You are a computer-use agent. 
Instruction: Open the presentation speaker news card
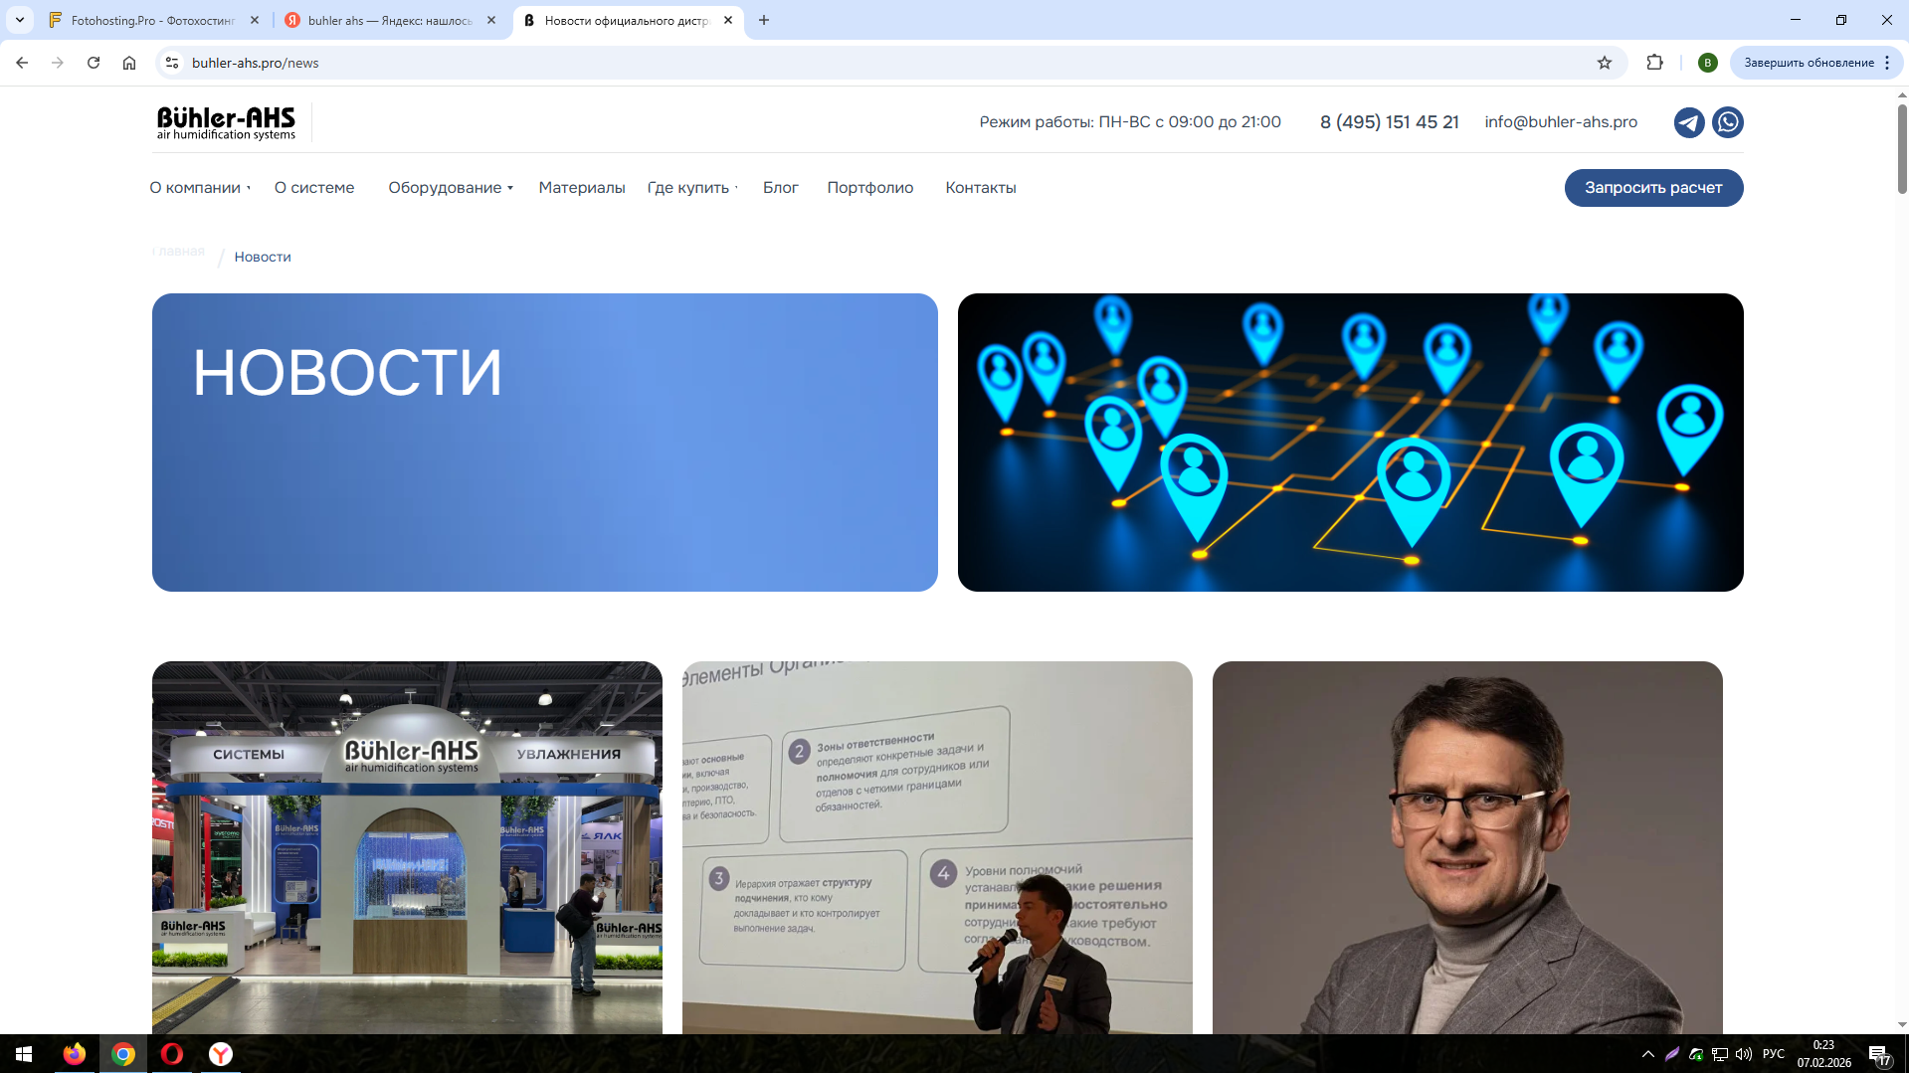937,847
